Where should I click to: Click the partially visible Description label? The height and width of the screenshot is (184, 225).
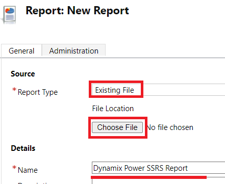[34, 183]
